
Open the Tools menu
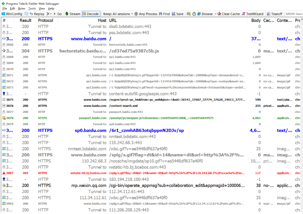32,9
